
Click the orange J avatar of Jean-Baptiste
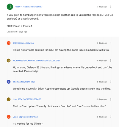9,117
